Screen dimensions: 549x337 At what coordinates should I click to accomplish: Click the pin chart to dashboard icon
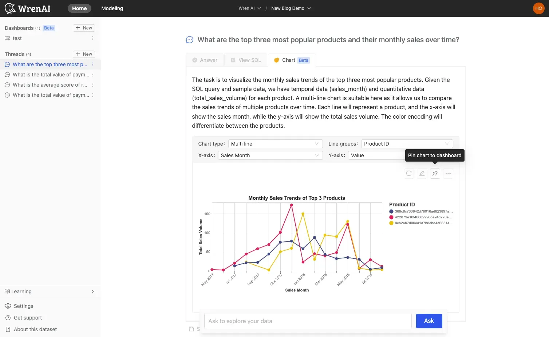[435, 174]
